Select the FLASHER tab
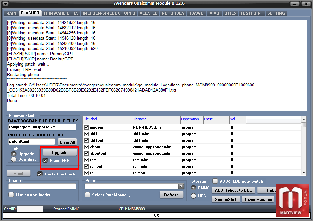Screen dimensions: 313x221 click(30, 13)
